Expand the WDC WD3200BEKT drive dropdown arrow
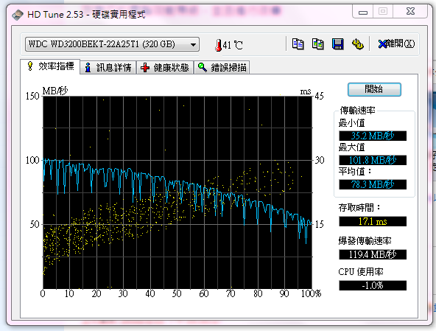 point(193,44)
